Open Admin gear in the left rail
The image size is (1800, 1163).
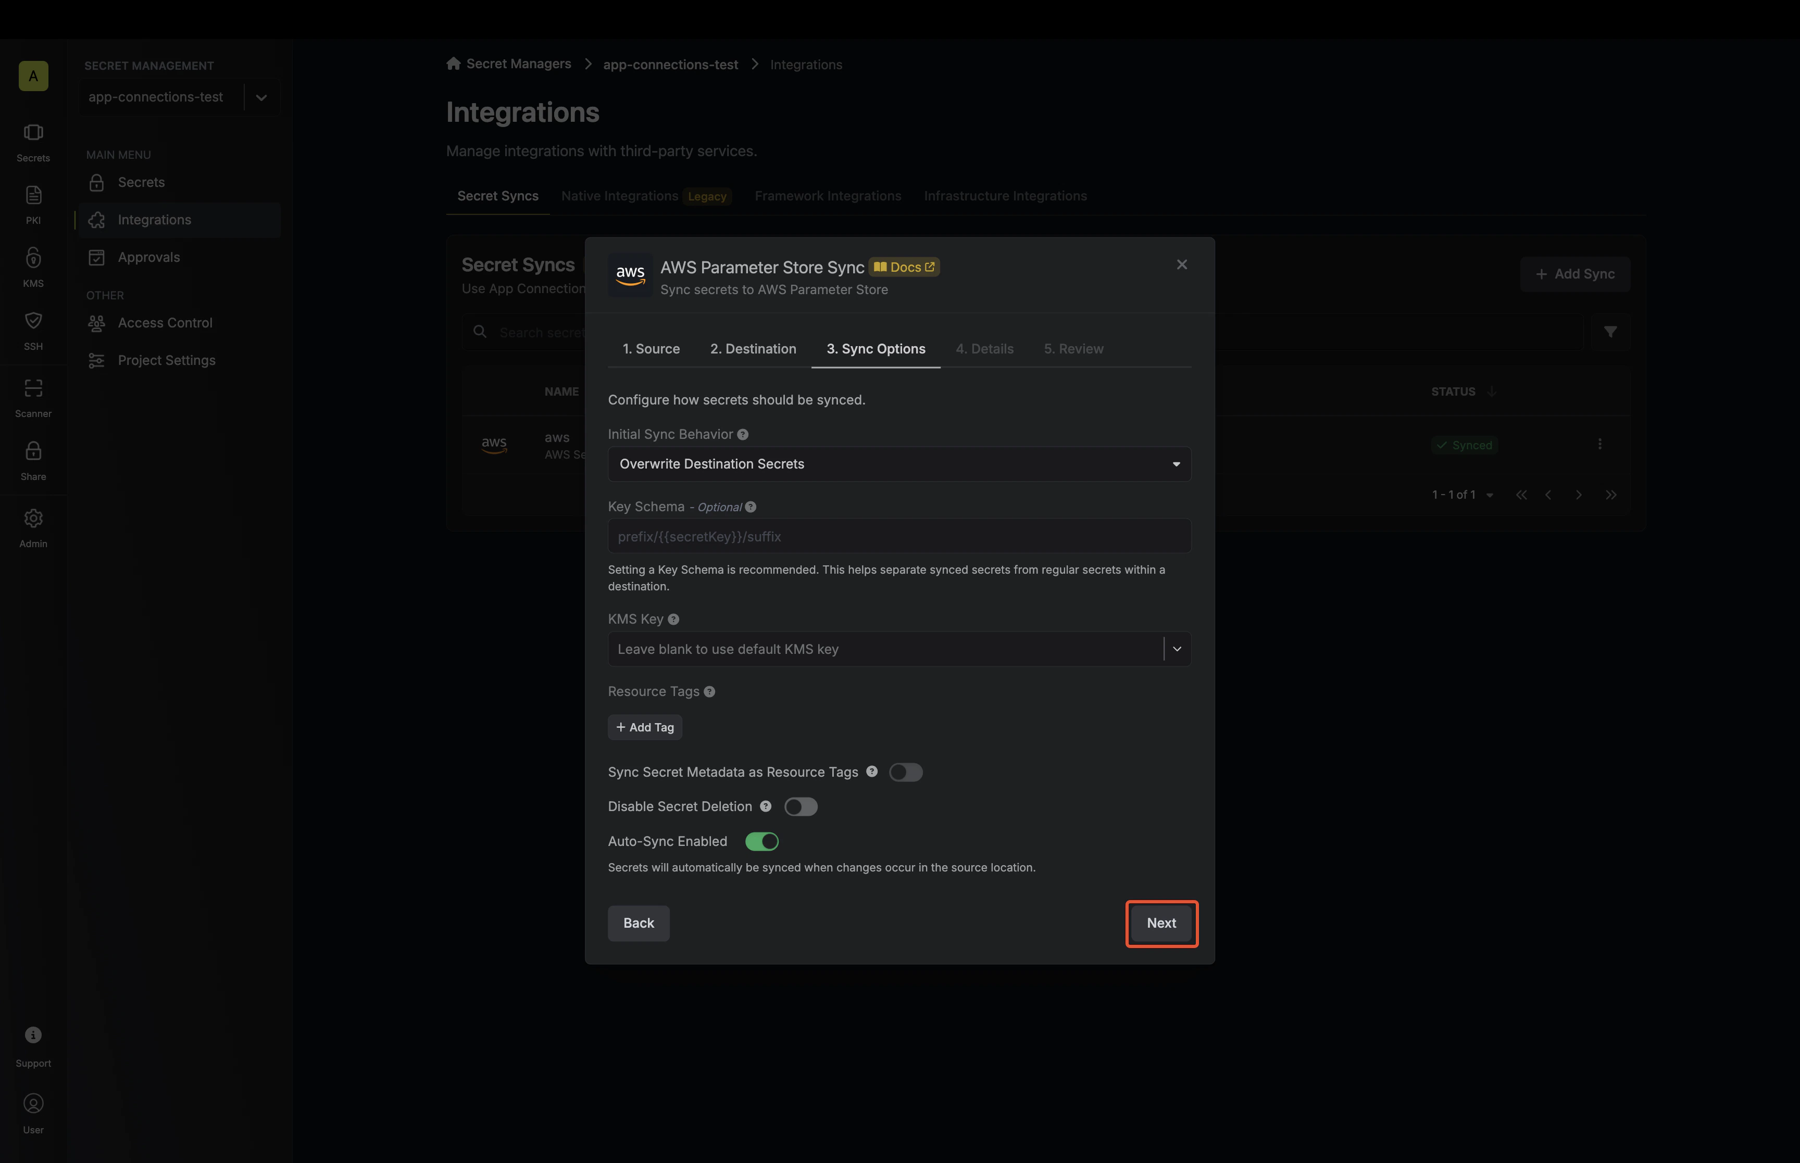click(33, 528)
